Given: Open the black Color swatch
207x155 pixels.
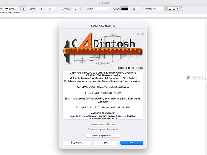Looking at the screenshot, I should coord(125,9).
